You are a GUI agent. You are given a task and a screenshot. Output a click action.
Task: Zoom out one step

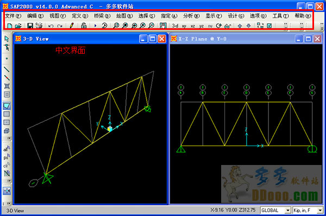tap(152, 26)
